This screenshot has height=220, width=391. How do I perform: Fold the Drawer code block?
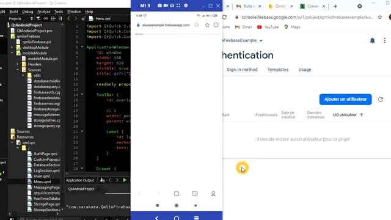click(82, 169)
